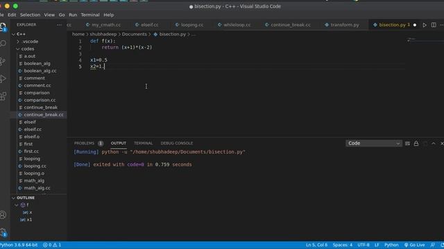The height and width of the screenshot is (249, 444).
Task: Open the Manage gear icon
Action: 3,232
